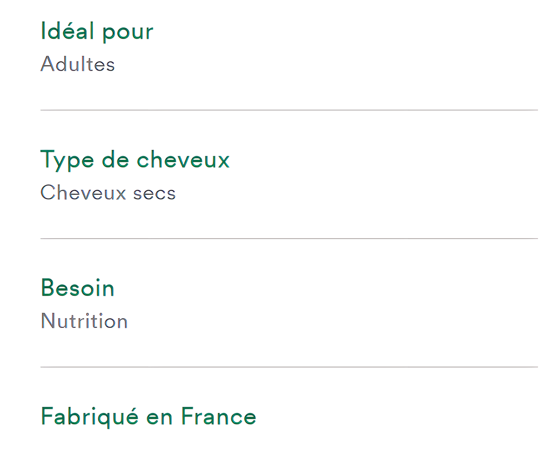Click the 'Fabriqué en France' heading
557x465 pixels.
(x=149, y=417)
